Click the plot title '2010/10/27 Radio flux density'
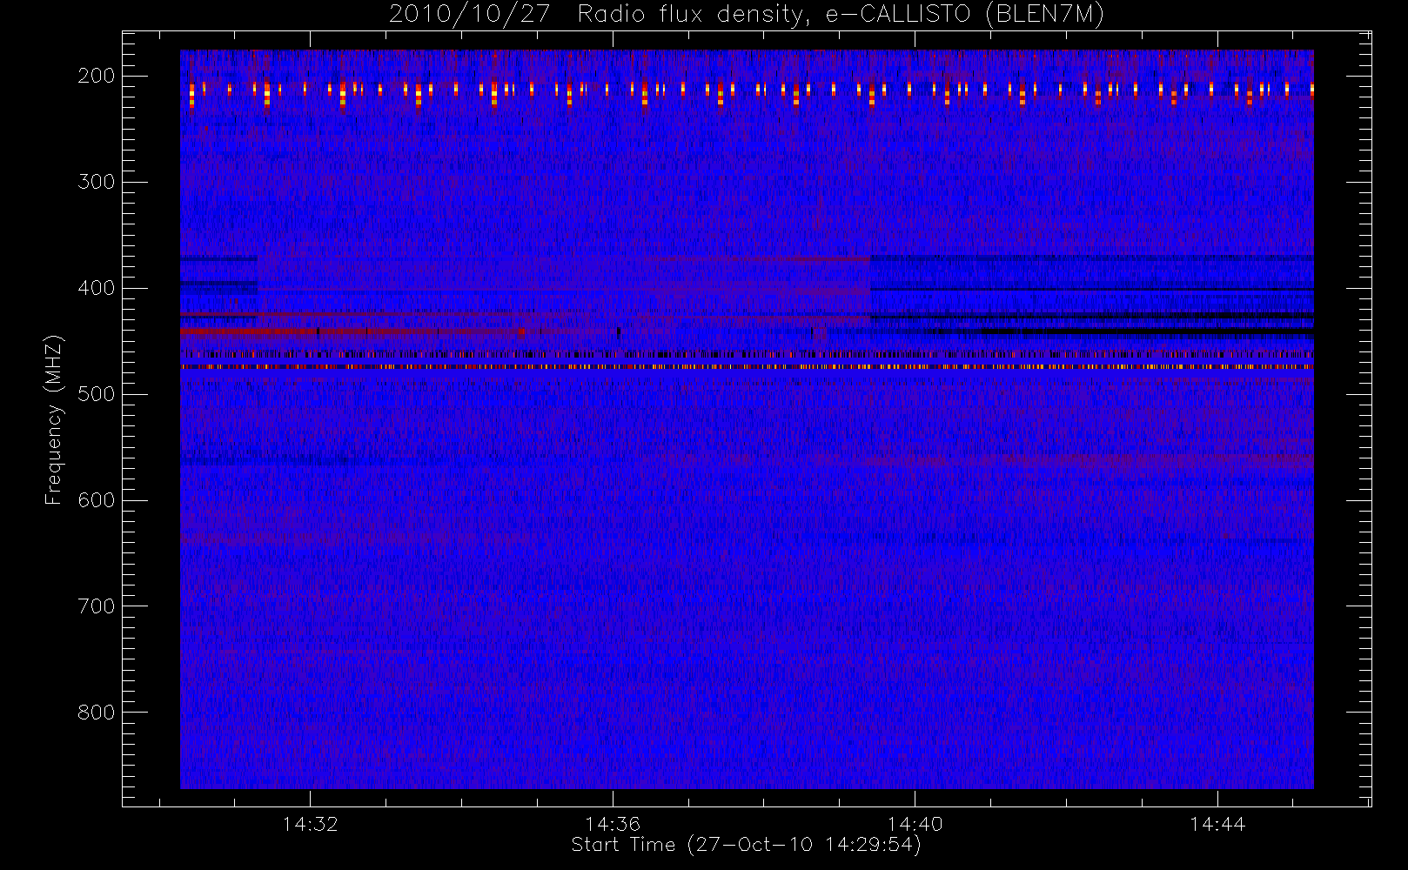Screen dimensions: 1408x870 coord(746,15)
